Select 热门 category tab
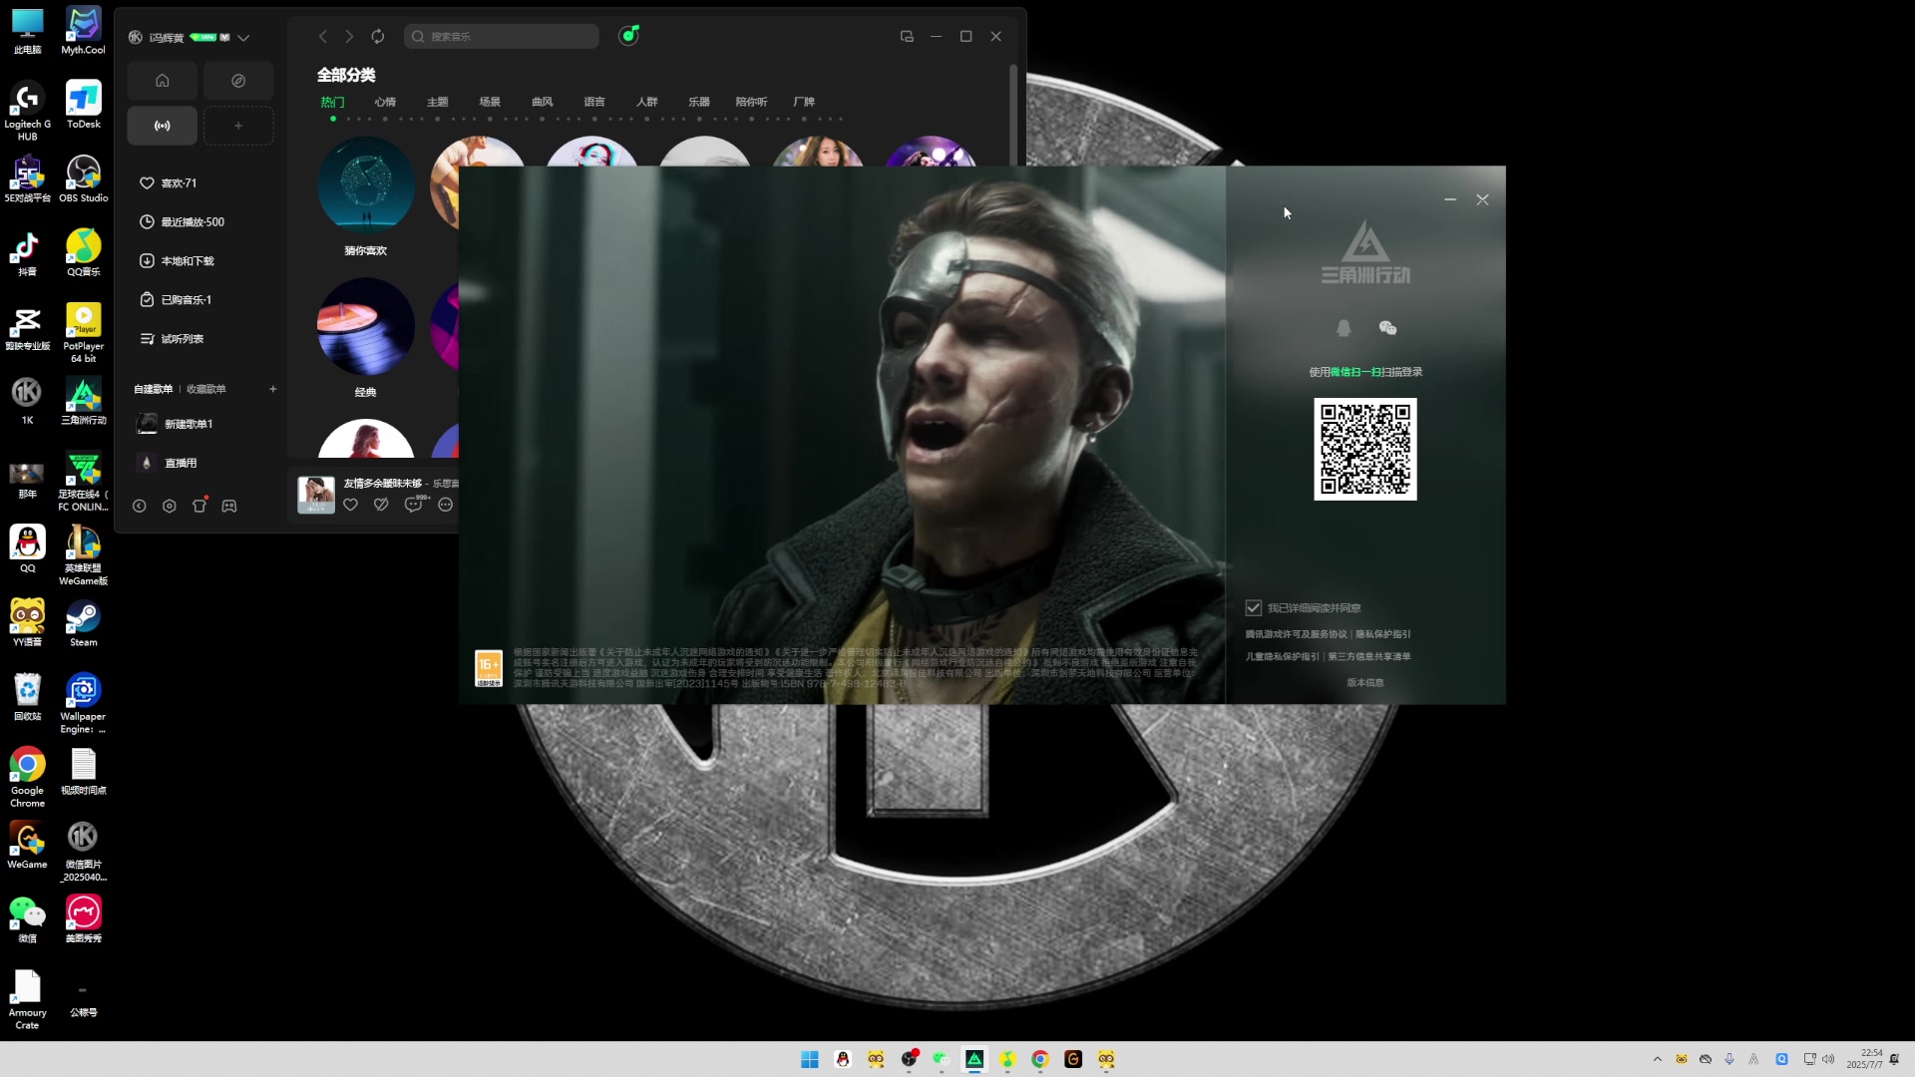This screenshot has width=1915, height=1077. (x=332, y=102)
